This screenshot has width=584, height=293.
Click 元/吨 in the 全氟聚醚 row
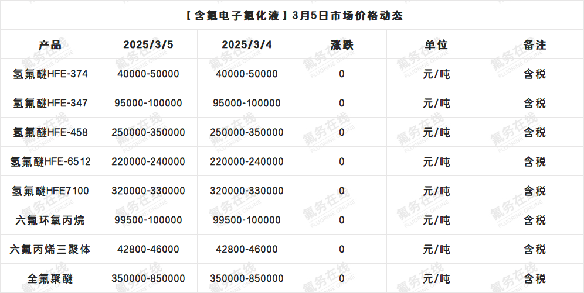436,278
